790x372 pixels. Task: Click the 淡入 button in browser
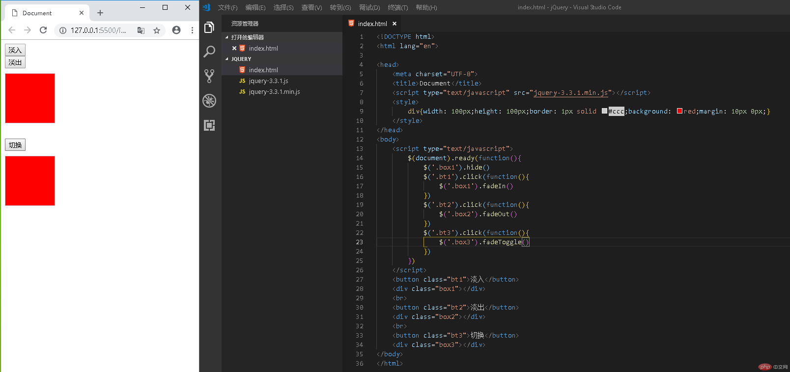[15, 50]
